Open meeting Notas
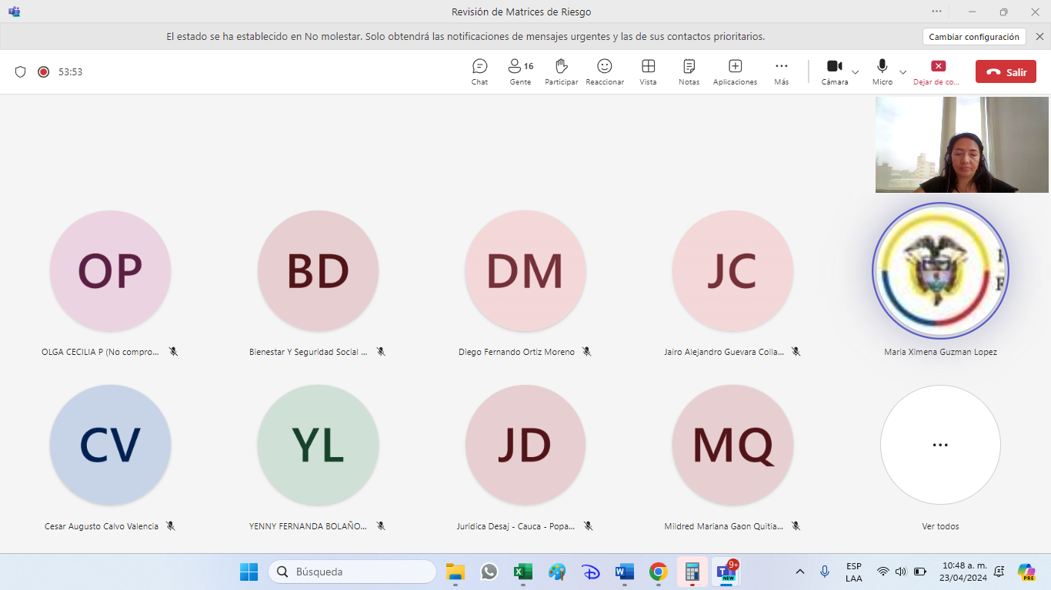1051x590 pixels. coord(689,71)
